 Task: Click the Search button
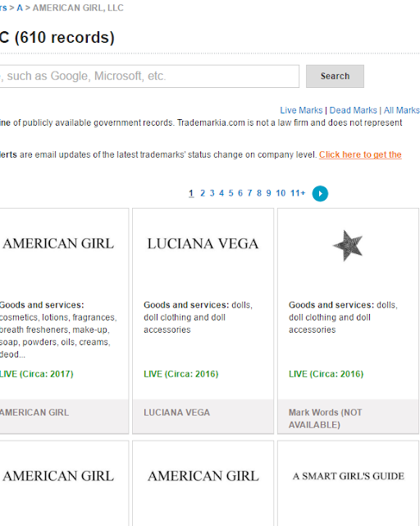click(335, 76)
